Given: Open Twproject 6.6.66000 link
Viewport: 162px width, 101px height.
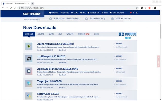Looking at the screenshot, I should pyautogui.click(x=49, y=81).
